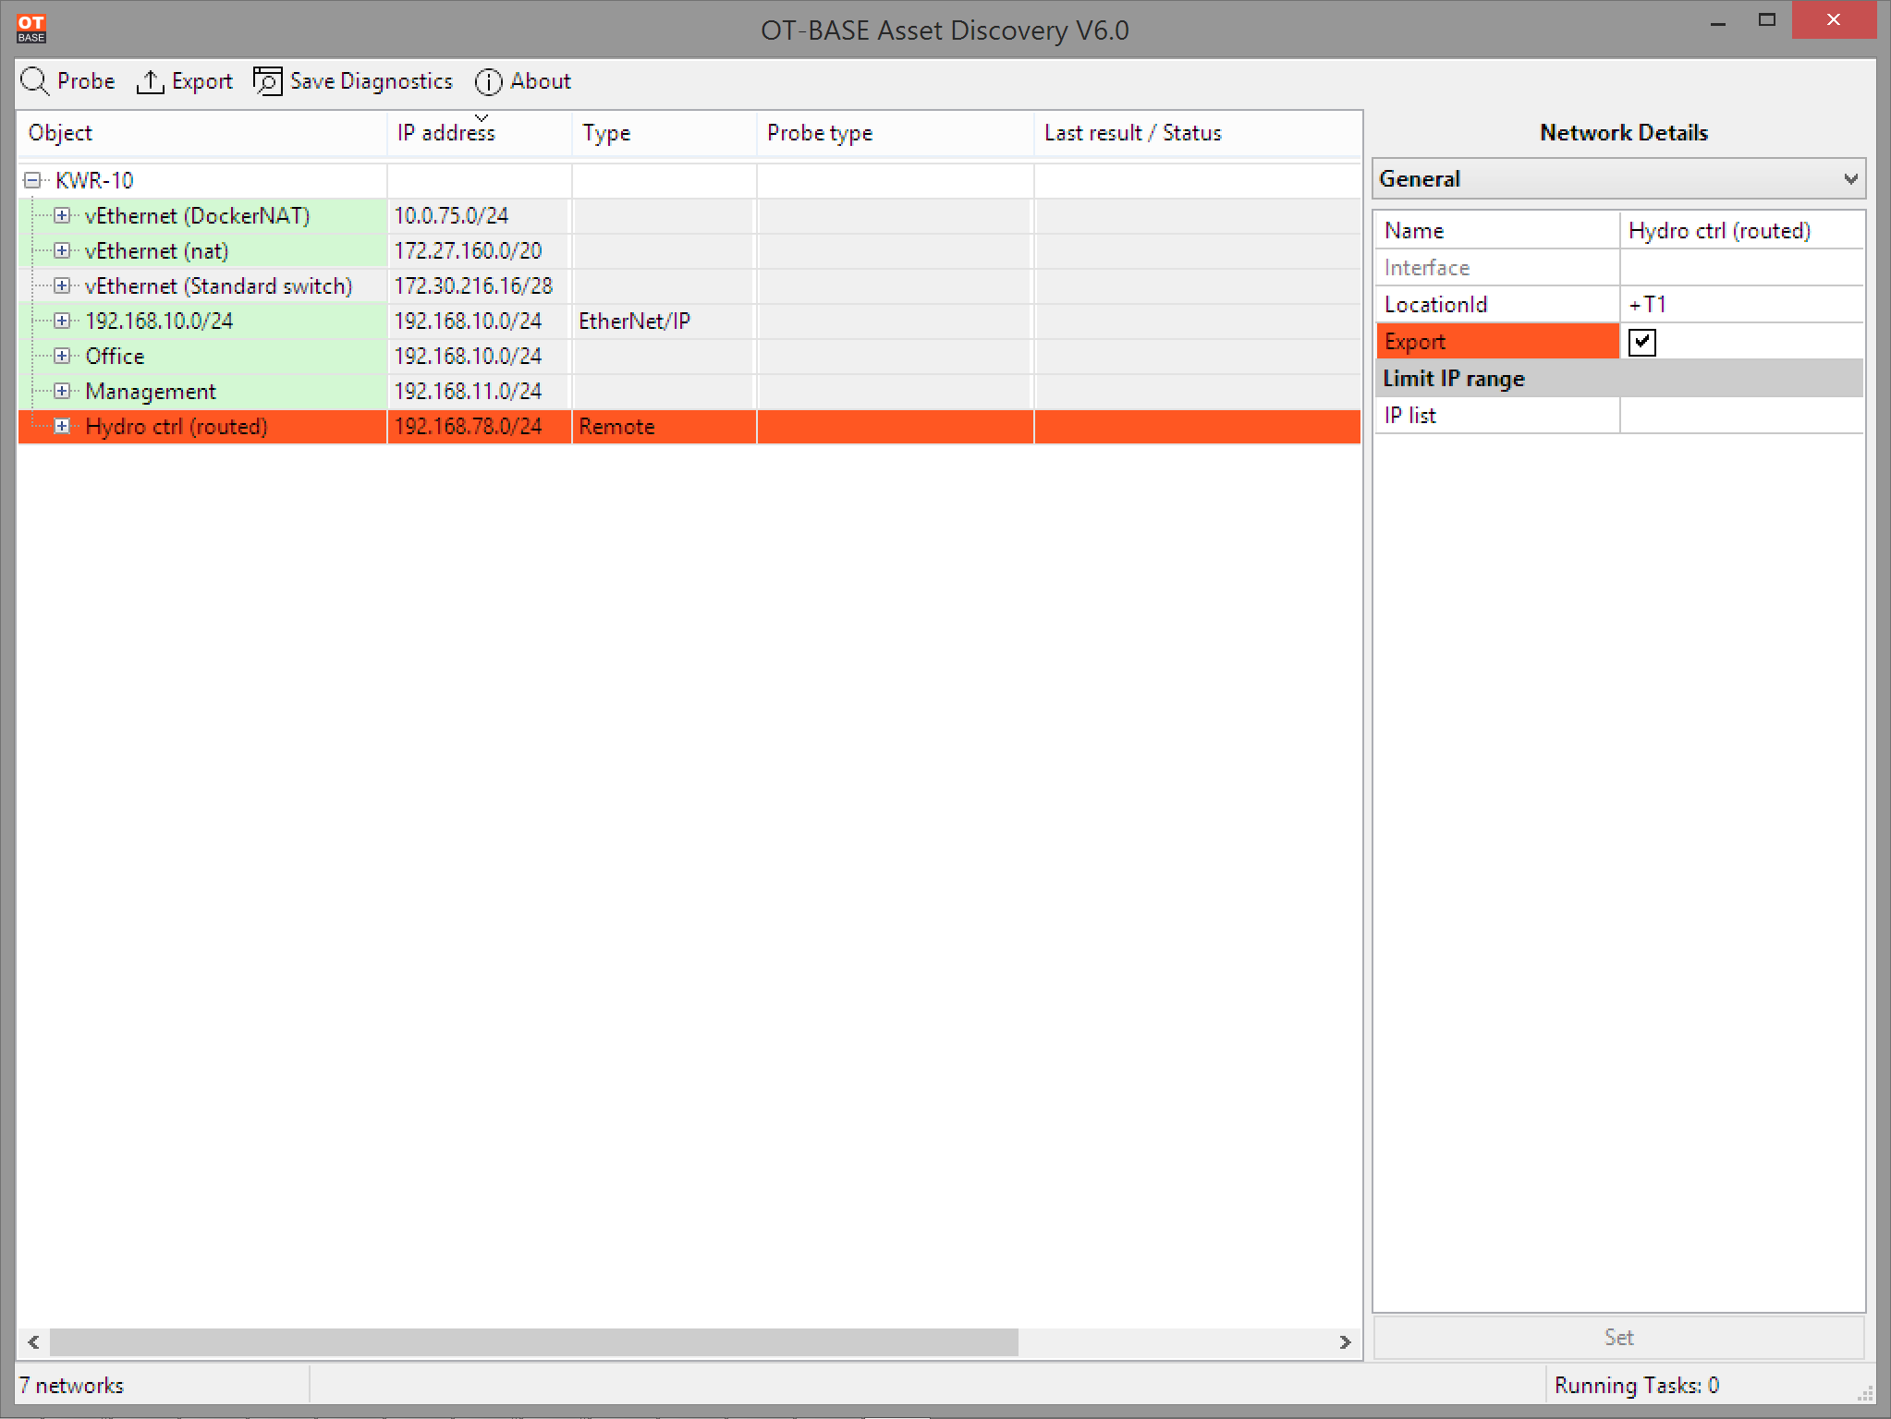
Task: Click the 7 networks status text
Action: pyautogui.click(x=71, y=1385)
